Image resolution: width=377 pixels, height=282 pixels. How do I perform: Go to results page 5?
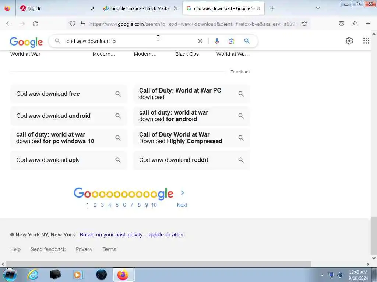[117, 205]
